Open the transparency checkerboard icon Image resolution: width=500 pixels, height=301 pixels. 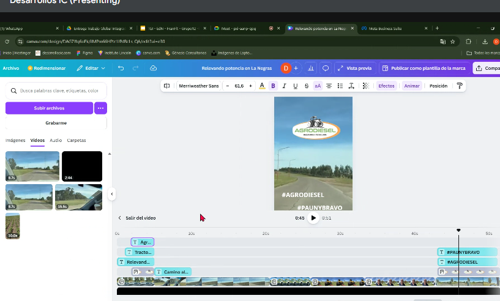pos(366,86)
